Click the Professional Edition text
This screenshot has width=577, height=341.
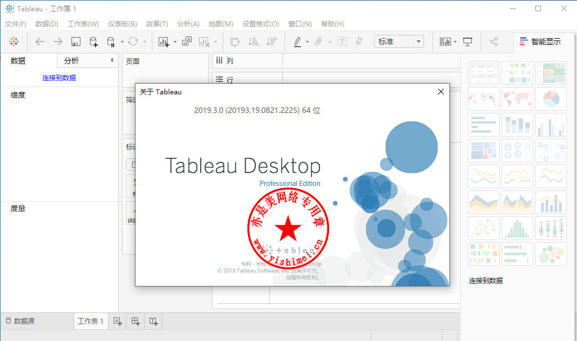pos(290,183)
